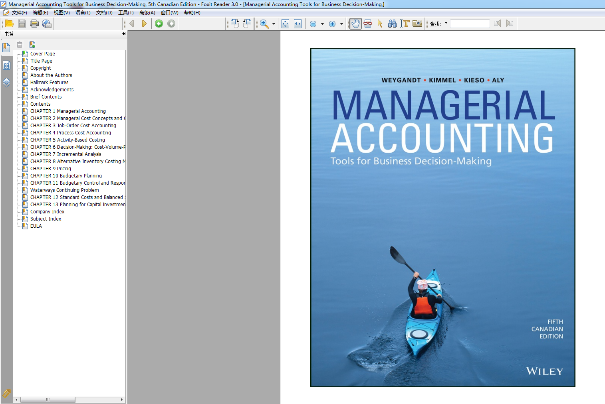This screenshot has width=605, height=404.
Task: Go to next view gray arrow
Action: coord(171,24)
